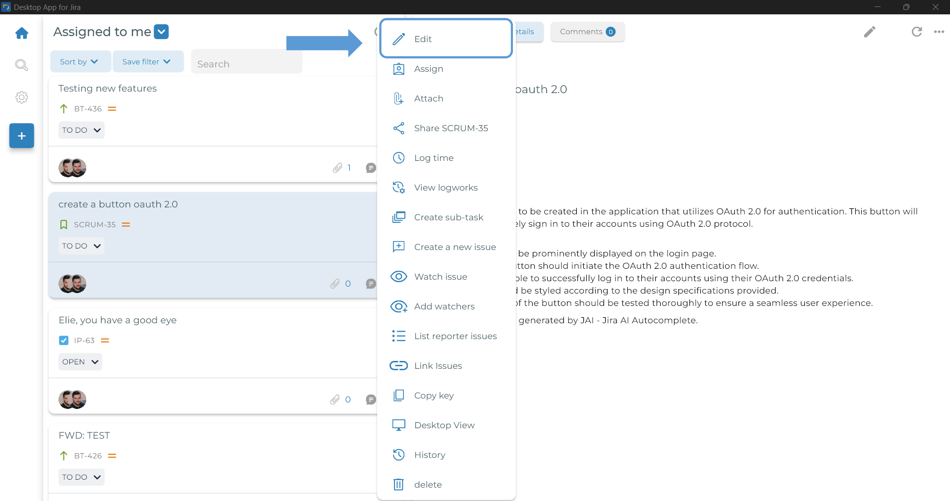Click the IP-63 checkbox task icon
The image size is (950, 501).
coord(63,341)
